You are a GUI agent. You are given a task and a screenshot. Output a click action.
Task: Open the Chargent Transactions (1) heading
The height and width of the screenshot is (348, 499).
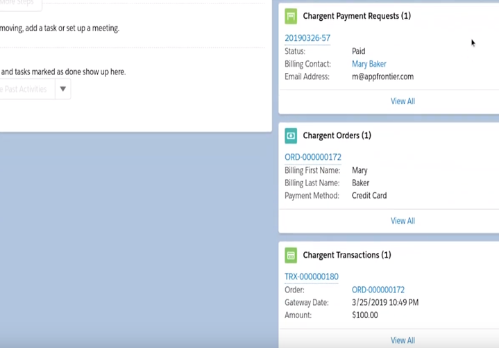[x=347, y=255]
